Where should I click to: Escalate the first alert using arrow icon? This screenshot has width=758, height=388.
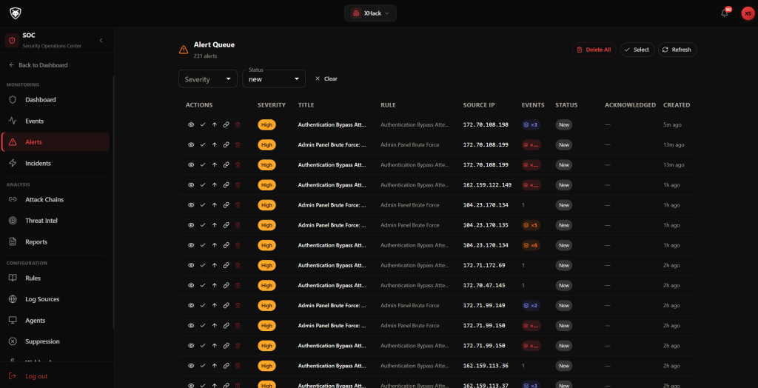[x=215, y=124]
